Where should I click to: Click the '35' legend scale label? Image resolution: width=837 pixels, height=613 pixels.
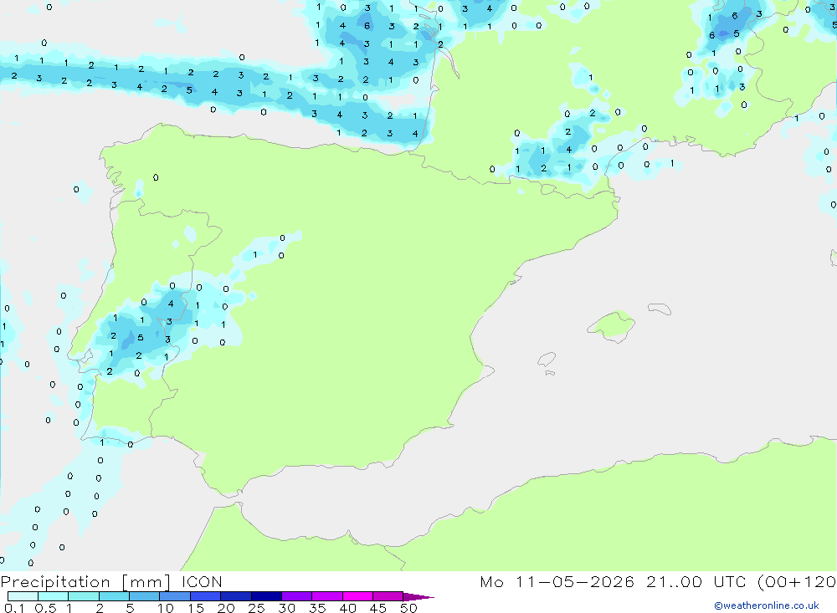point(317,608)
